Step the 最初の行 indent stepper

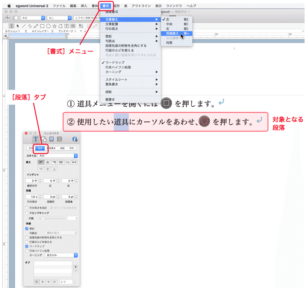[x=40, y=181]
